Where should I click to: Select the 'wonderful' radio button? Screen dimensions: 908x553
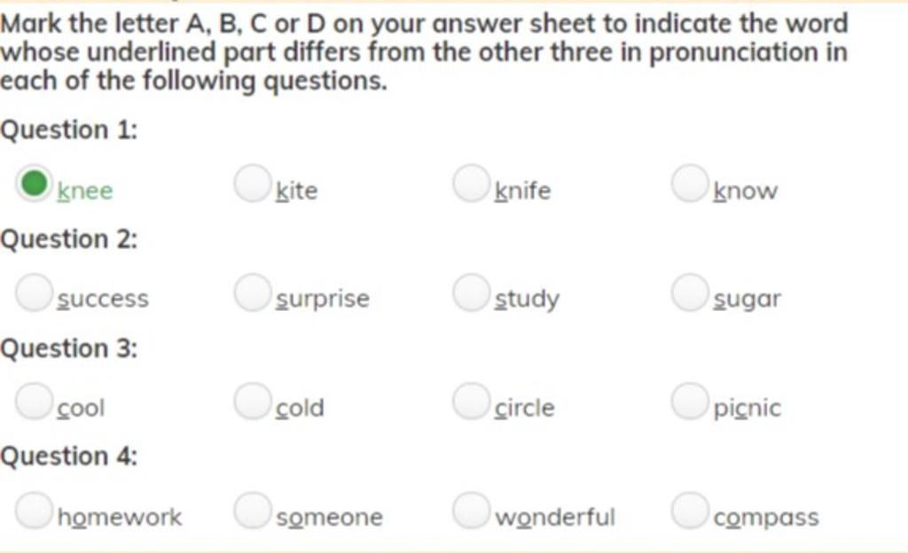pos(471,510)
